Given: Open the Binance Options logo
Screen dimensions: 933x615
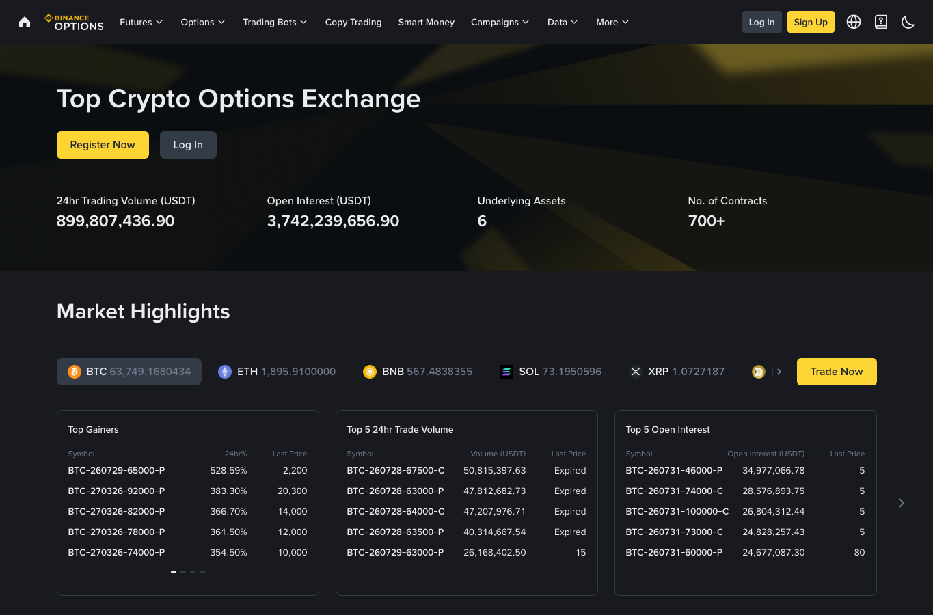Looking at the screenshot, I should (74, 23).
